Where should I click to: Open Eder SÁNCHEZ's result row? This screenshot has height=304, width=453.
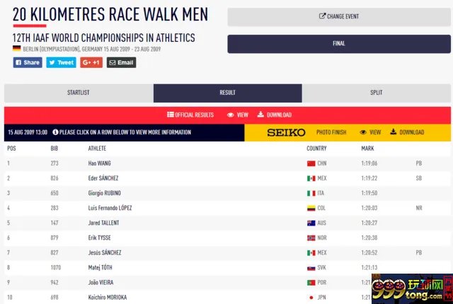click(x=227, y=178)
